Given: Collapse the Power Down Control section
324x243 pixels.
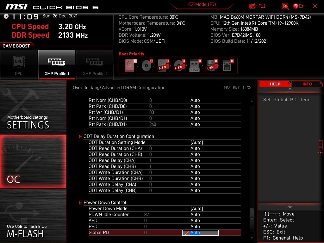Looking at the screenshot, I should (x=81, y=202).
